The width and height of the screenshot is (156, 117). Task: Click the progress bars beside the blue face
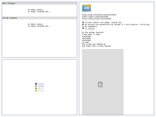pyautogui.click(x=41, y=84)
